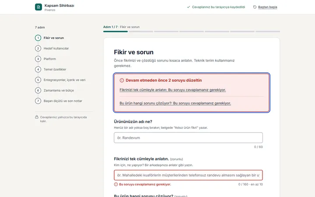Click the checkmark icon beside saved message
This screenshot has width=315, height=197.
pyautogui.click(x=189, y=7)
